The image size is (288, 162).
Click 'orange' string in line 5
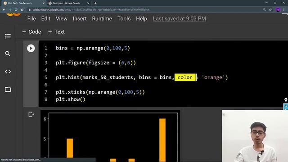pyautogui.click(x=213, y=77)
